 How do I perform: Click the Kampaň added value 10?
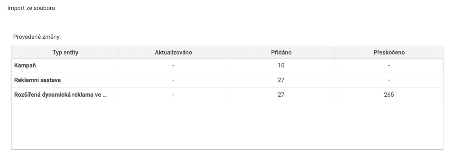click(281, 65)
